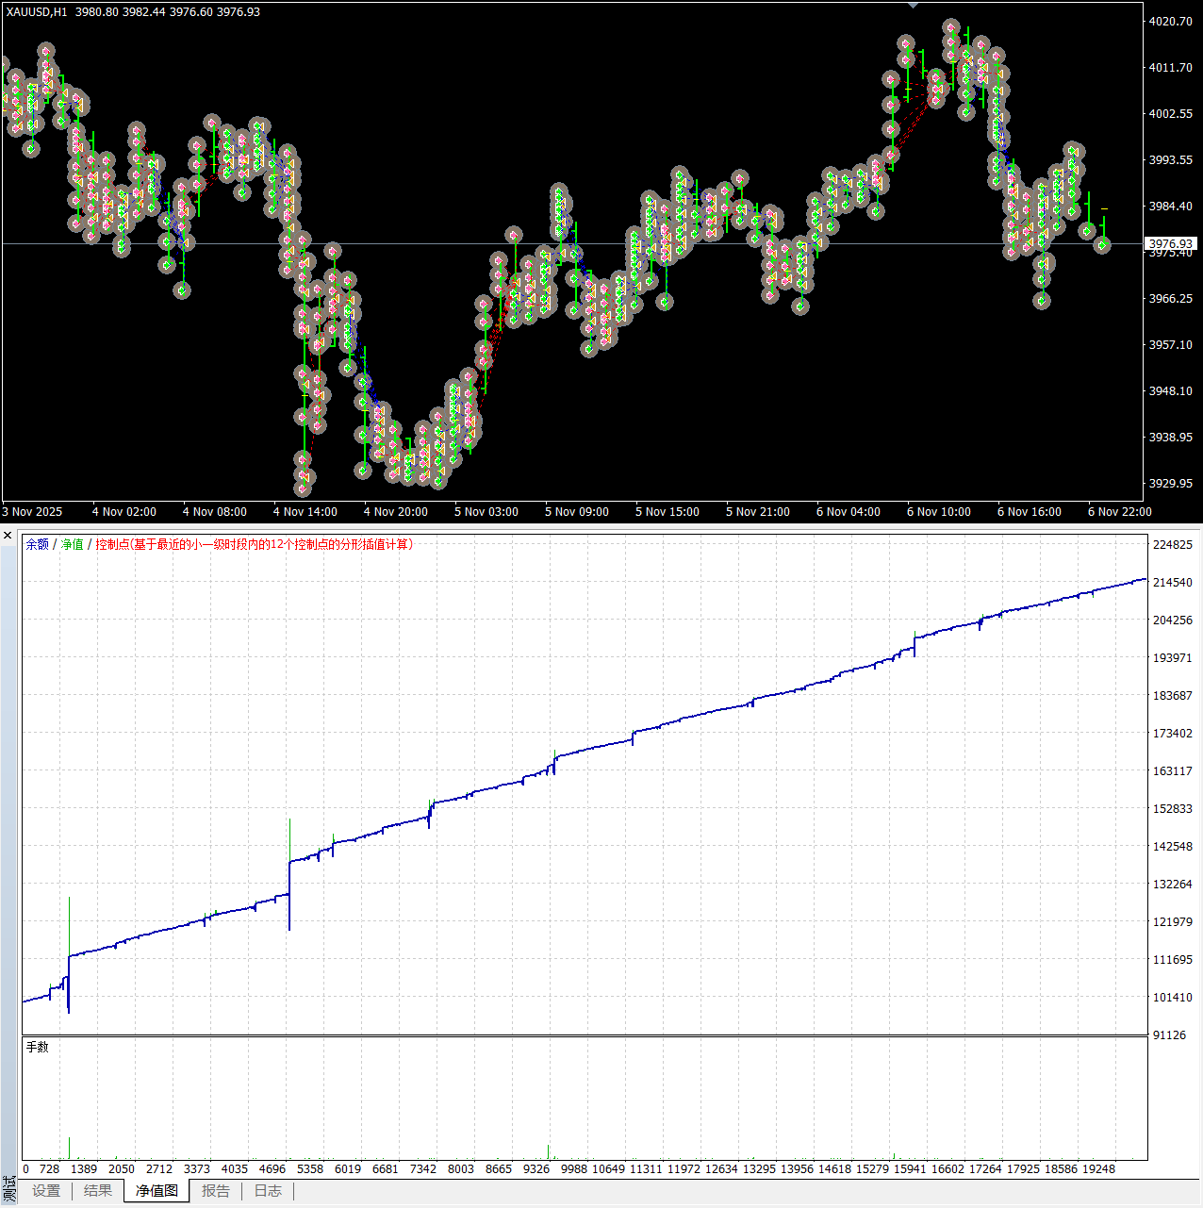The width and height of the screenshot is (1203, 1208).
Task: Click the 4 Nov 14:00 time axis label
Action: pos(305,512)
